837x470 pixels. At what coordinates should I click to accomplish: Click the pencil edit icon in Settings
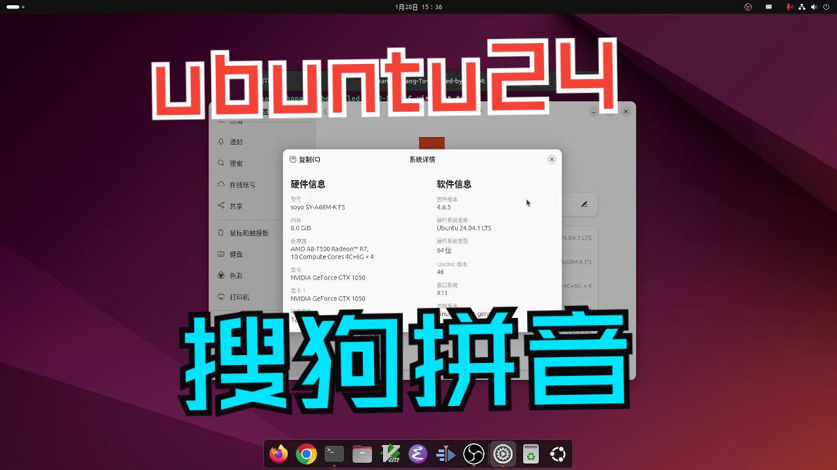584,204
